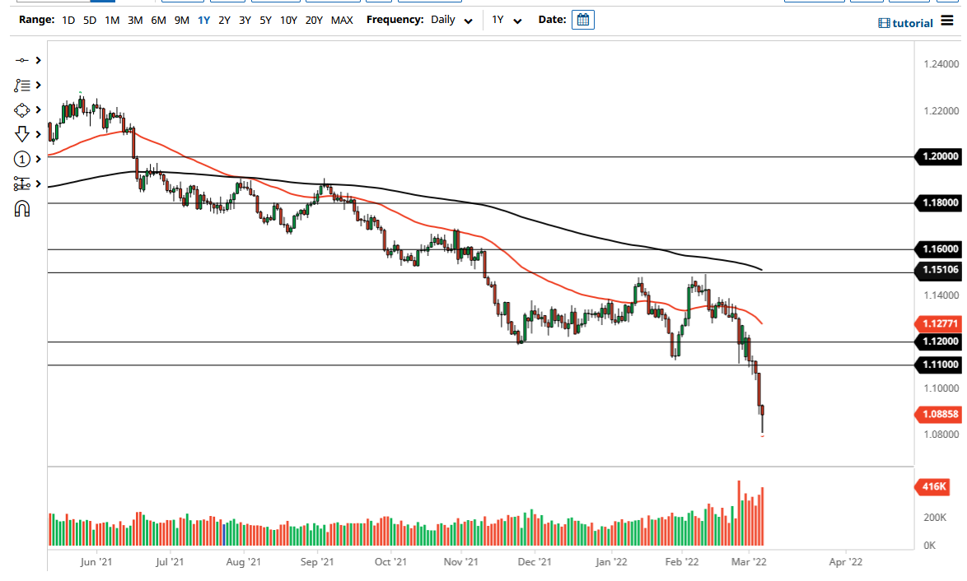Open the Frequency dropdown showing Daily
This screenshot has height=581, width=967.
450,20
